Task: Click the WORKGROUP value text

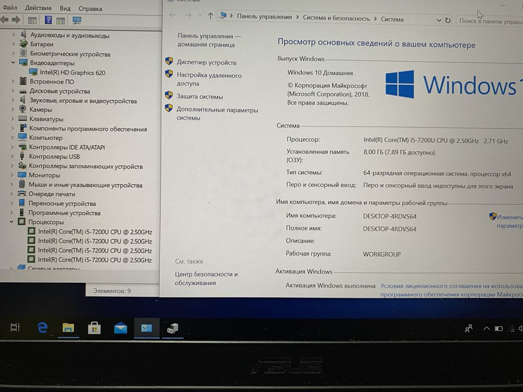Action: (382, 254)
